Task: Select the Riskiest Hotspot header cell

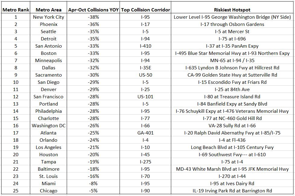Action: click(232, 10)
